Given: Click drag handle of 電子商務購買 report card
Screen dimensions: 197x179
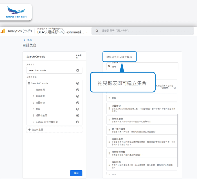Looking at the screenshot, I should pyautogui.click(x=109, y=130).
